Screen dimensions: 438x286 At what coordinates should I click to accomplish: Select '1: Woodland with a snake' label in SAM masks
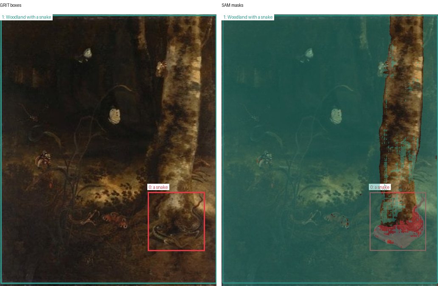pyautogui.click(x=248, y=17)
